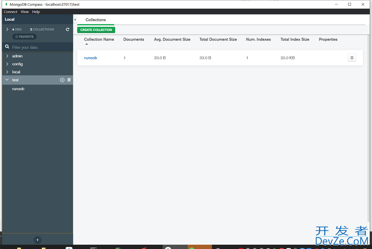Maximize the Compass window
The image size is (372, 249).
[x=349, y=4]
